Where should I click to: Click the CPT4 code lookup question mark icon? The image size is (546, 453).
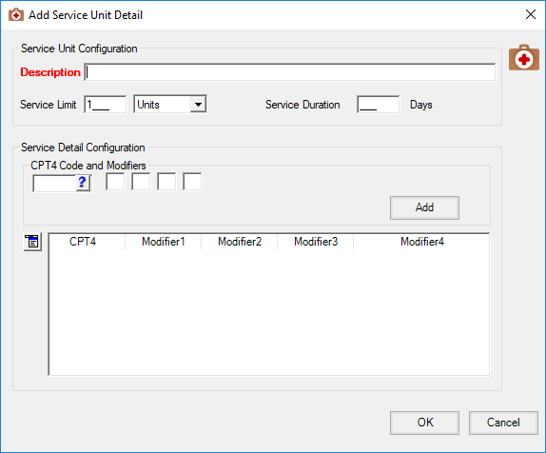pos(83,183)
